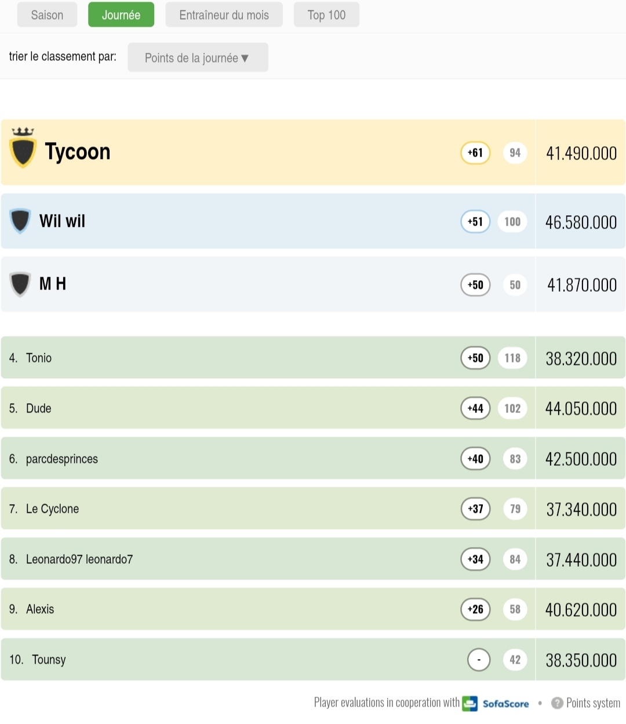Select the parcdesprinces manager name
This screenshot has height=724, width=626.
coord(62,459)
